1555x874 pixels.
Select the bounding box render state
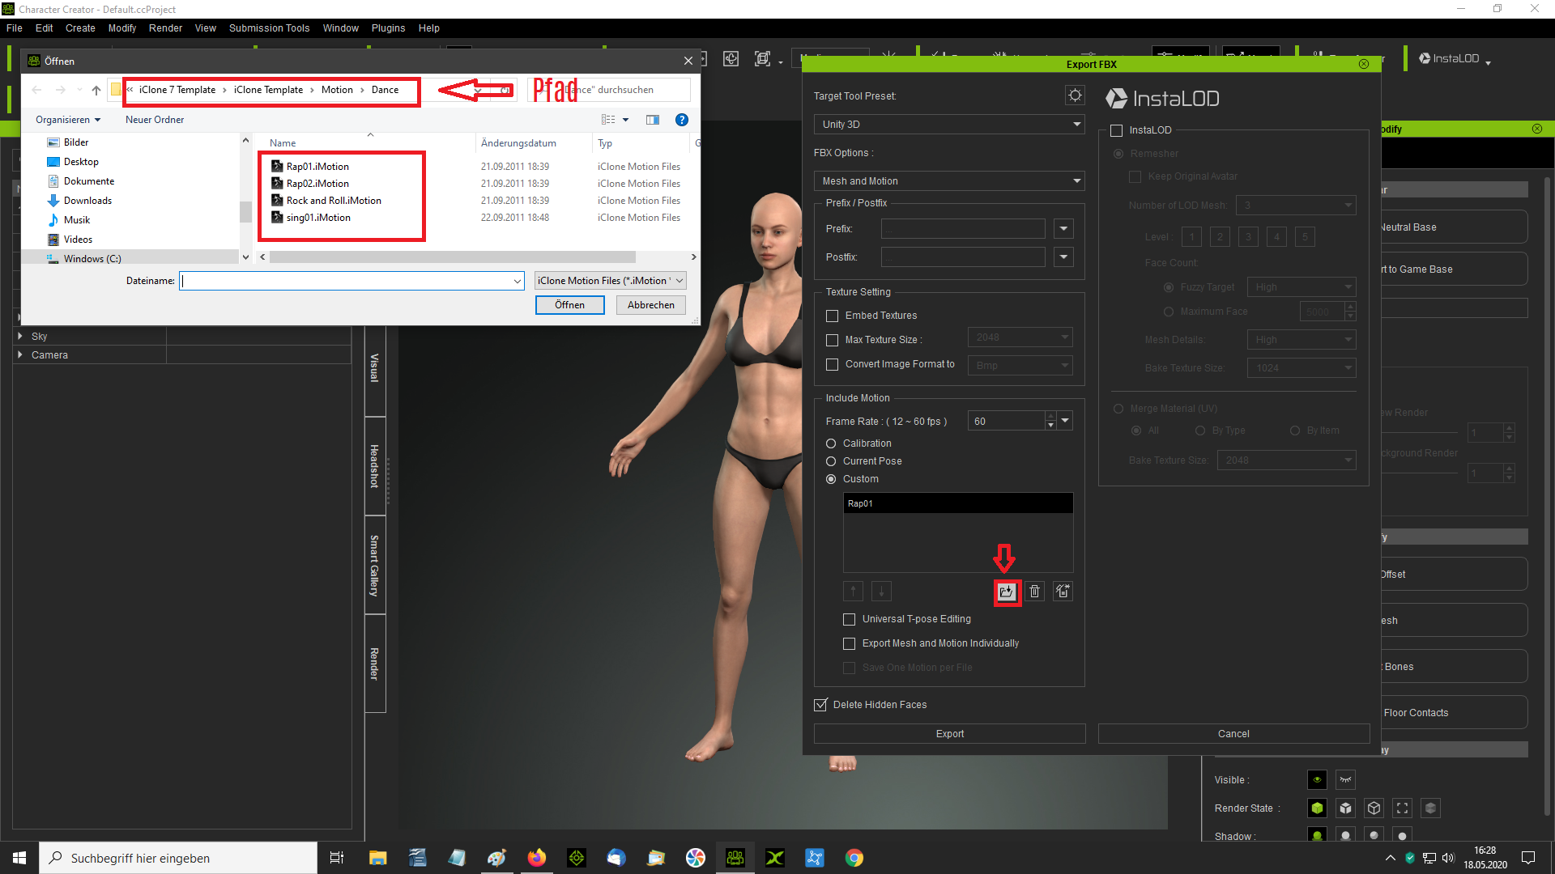click(1403, 808)
